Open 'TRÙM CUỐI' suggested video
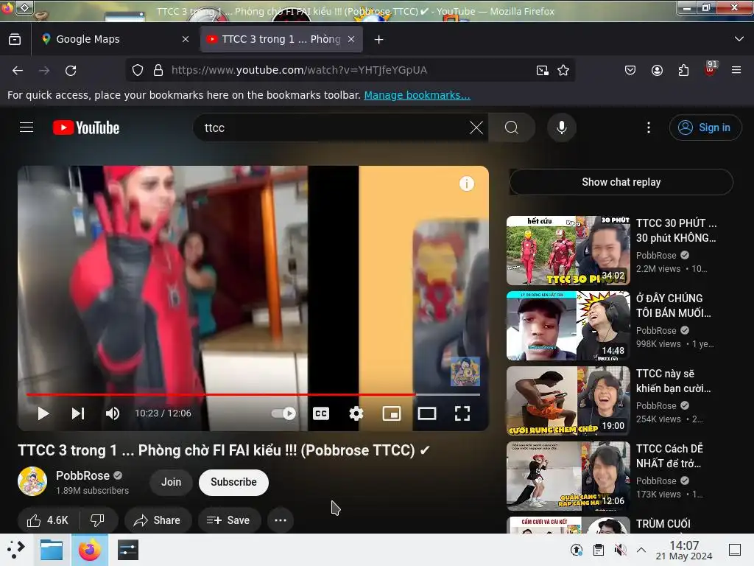The height and width of the screenshot is (566, 754). tap(663, 524)
